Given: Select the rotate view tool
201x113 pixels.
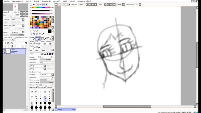Looking at the screenshot, I should [37, 34].
